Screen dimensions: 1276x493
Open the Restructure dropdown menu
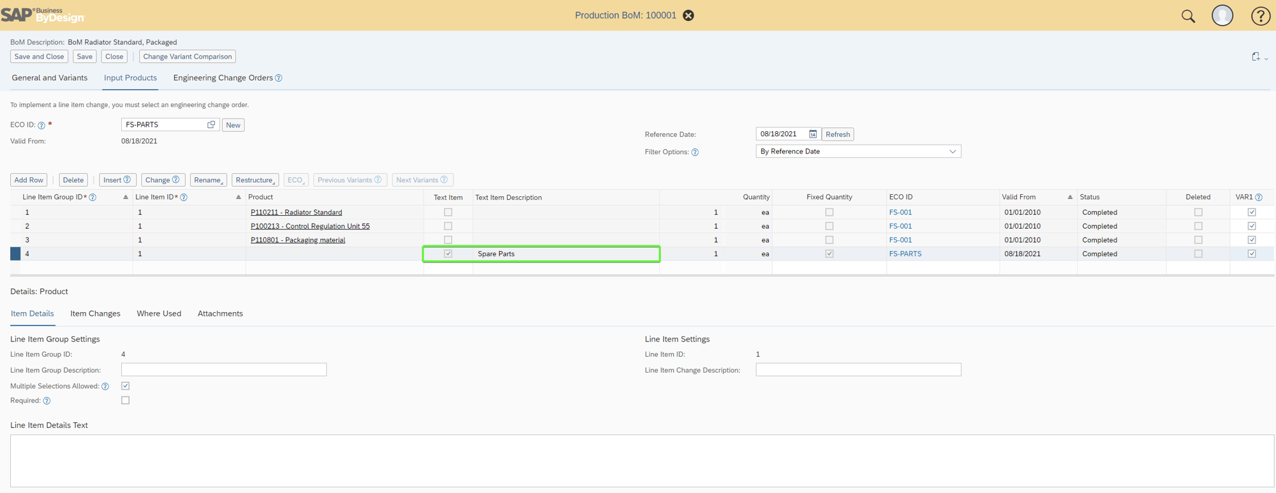(x=255, y=180)
